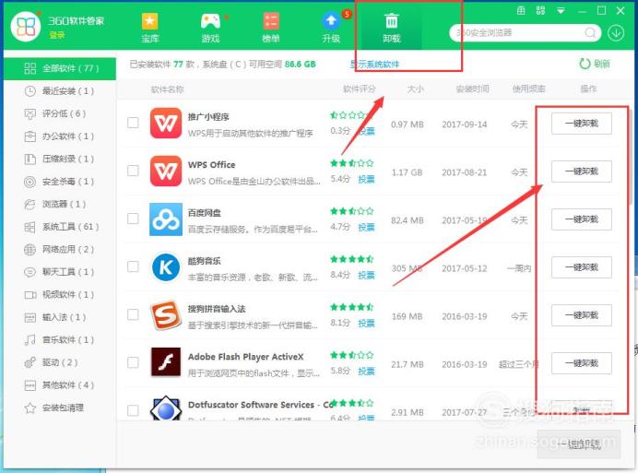Click the 搜狗拼音输入法 app icon
Viewport: 638px width, 473px height.
(x=166, y=315)
